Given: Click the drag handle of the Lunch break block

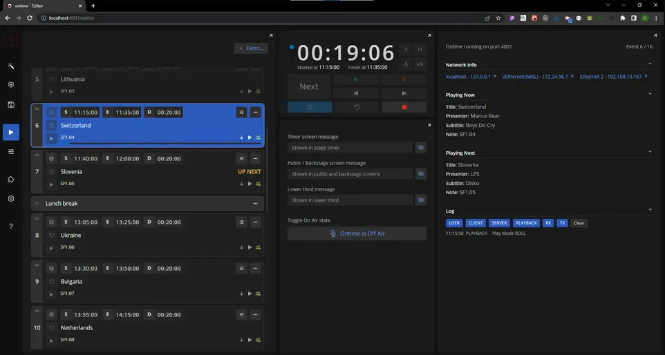Looking at the screenshot, I should point(37,204).
